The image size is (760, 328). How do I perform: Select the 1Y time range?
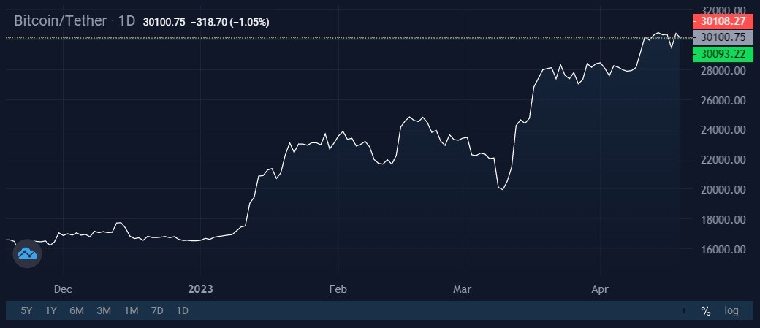pyautogui.click(x=51, y=310)
